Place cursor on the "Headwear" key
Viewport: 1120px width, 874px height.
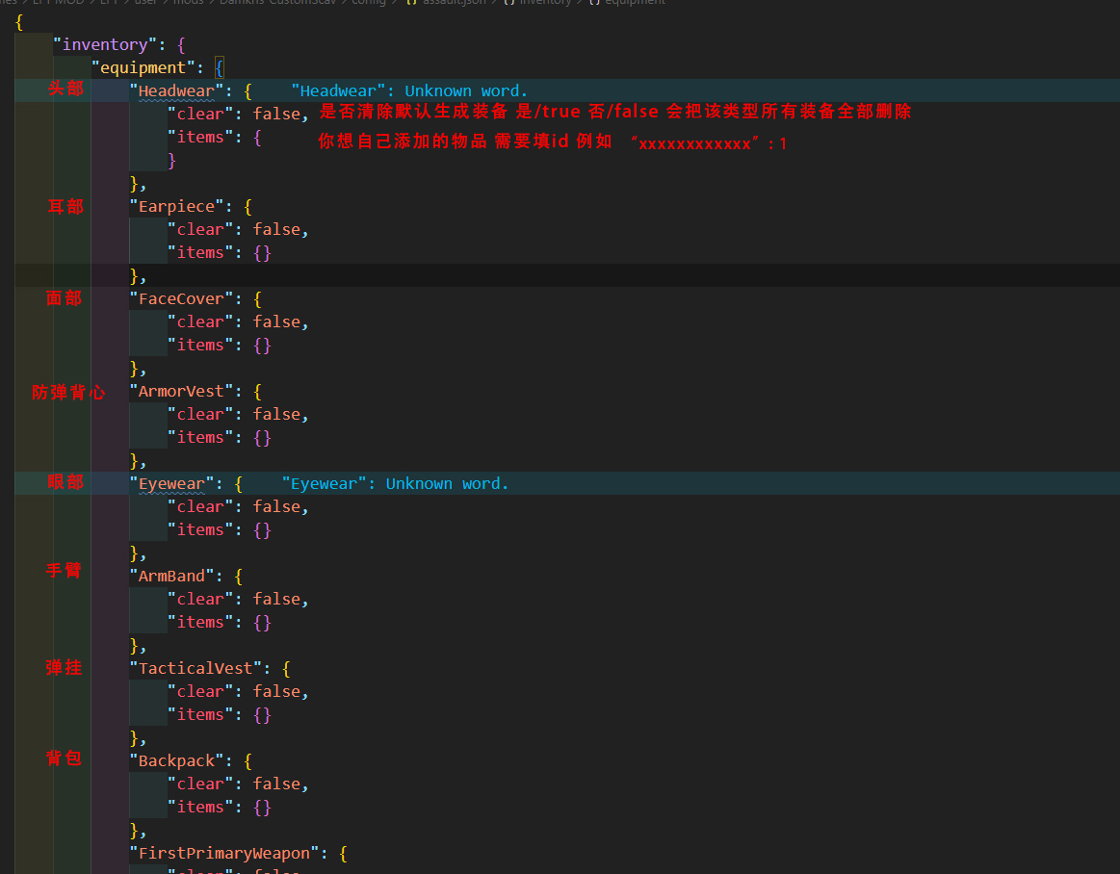(176, 91)
